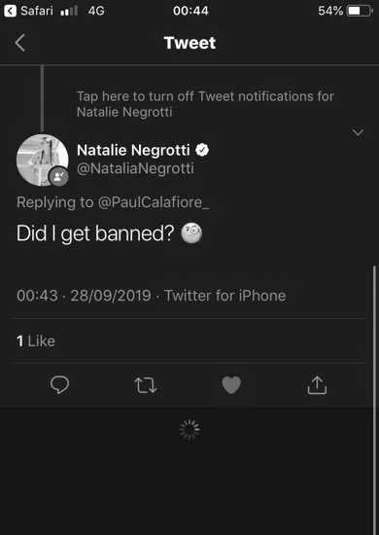Tap the battery indicator in status bar

[360, 12]
